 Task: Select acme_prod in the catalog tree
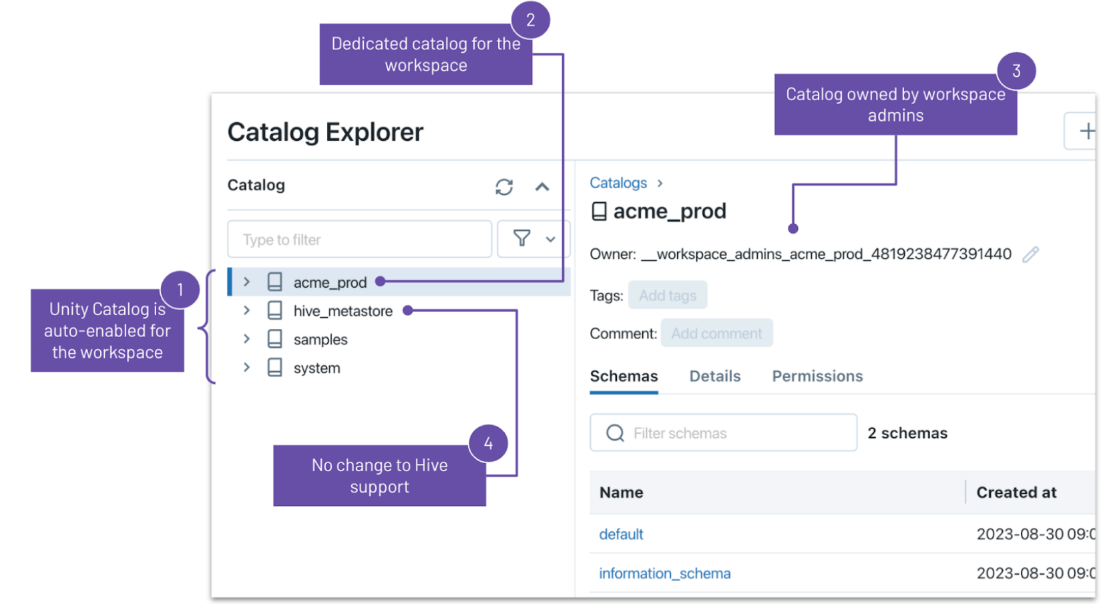tap(330, 282)
